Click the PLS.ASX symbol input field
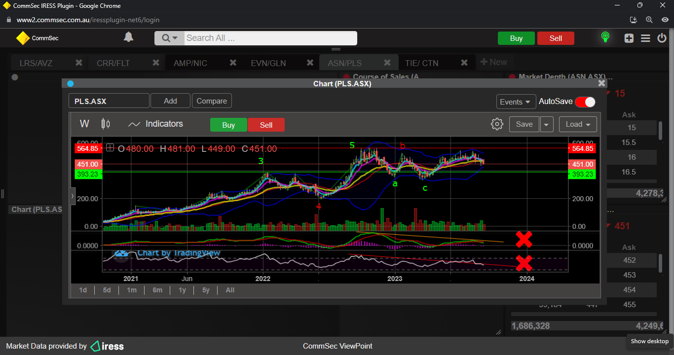The image size is (674, 355). tap(109, 101)
